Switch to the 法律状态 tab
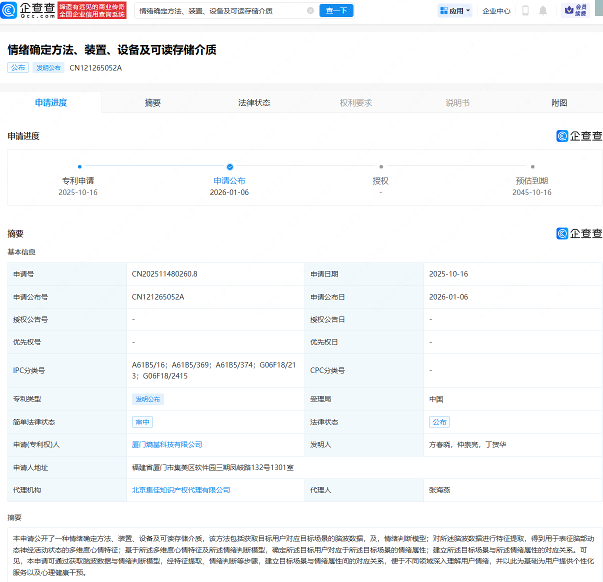 pos(254,102)
